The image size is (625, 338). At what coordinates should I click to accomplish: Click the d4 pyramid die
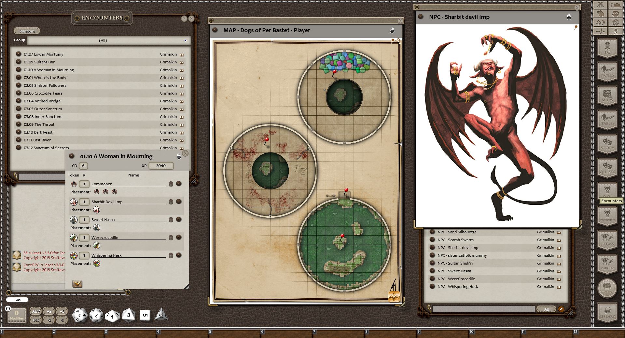161,314
